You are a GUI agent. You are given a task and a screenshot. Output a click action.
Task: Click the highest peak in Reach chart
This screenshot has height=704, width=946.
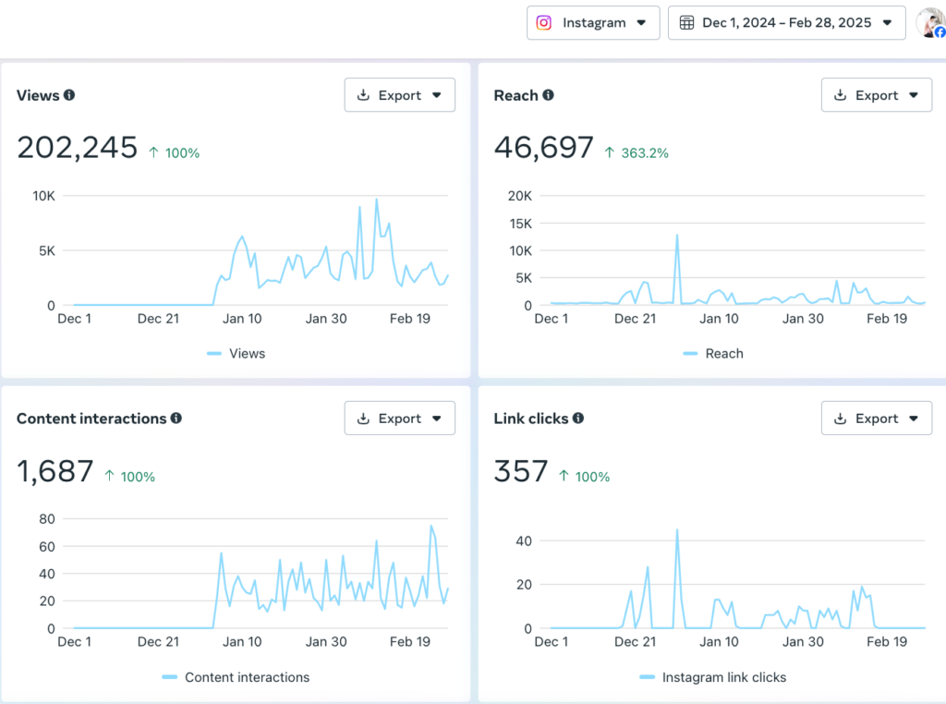[677, 235]
